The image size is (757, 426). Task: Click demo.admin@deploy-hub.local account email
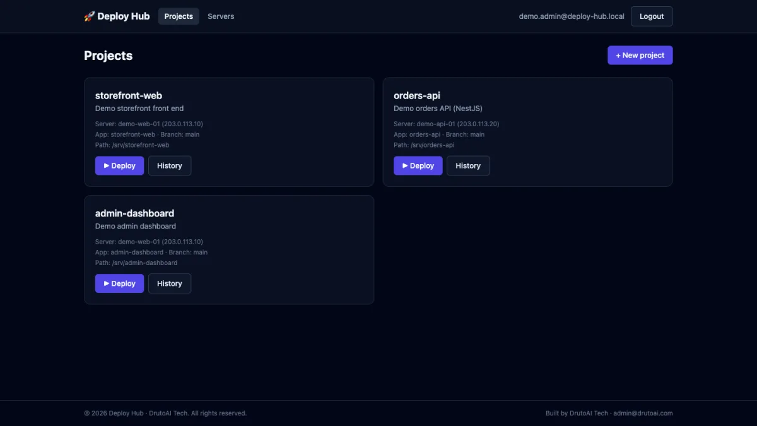coord(572,16)
